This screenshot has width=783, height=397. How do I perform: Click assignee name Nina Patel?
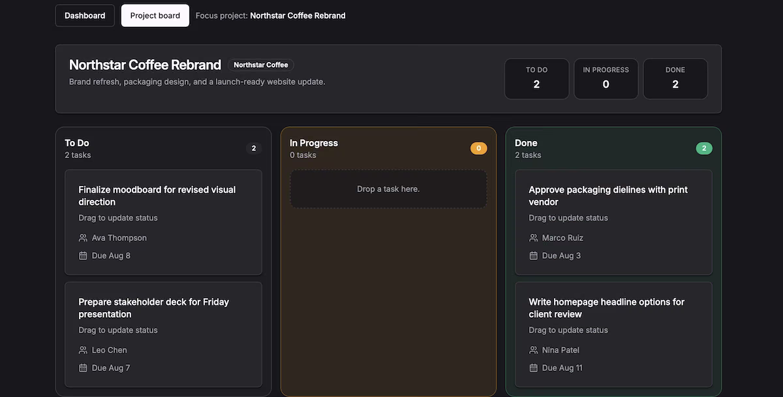[560, 350]
